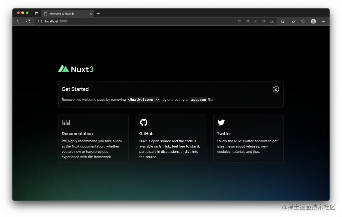Image resolution: width=342 pixels, height=217 pixels.
Task: Open the Collections icon
Action: pos(303,21)
